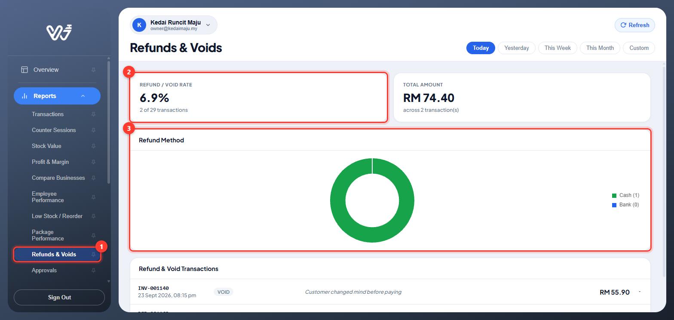Select the Today date filter

click(481, 48)
